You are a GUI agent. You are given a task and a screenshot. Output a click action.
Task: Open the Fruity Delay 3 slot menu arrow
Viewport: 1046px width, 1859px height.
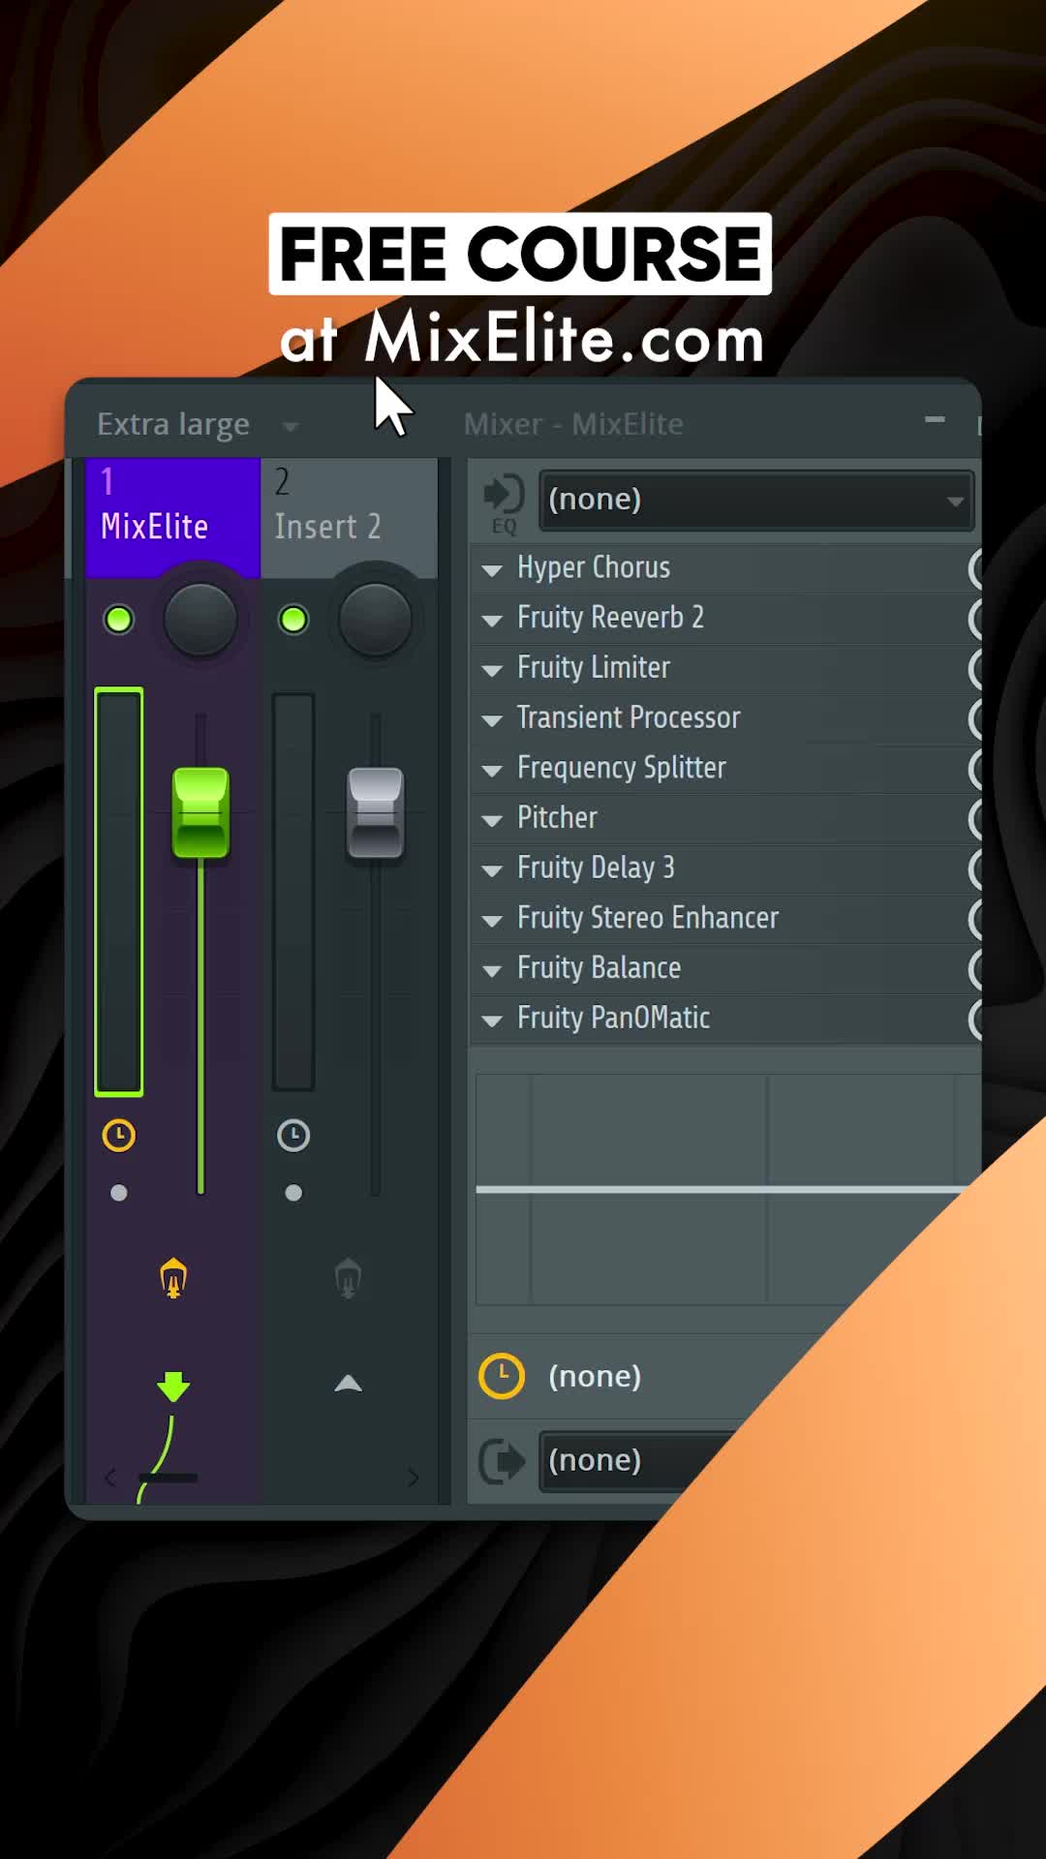click(x=492, y=870)
